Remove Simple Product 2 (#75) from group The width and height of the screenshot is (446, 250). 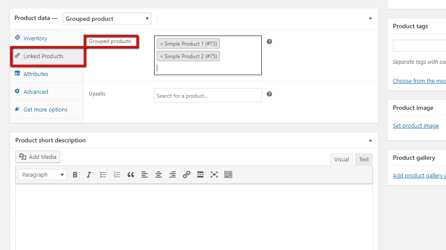click(162, 56)
